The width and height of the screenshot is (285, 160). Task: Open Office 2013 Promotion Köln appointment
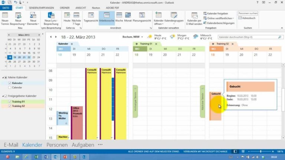[x=77, y=123]
